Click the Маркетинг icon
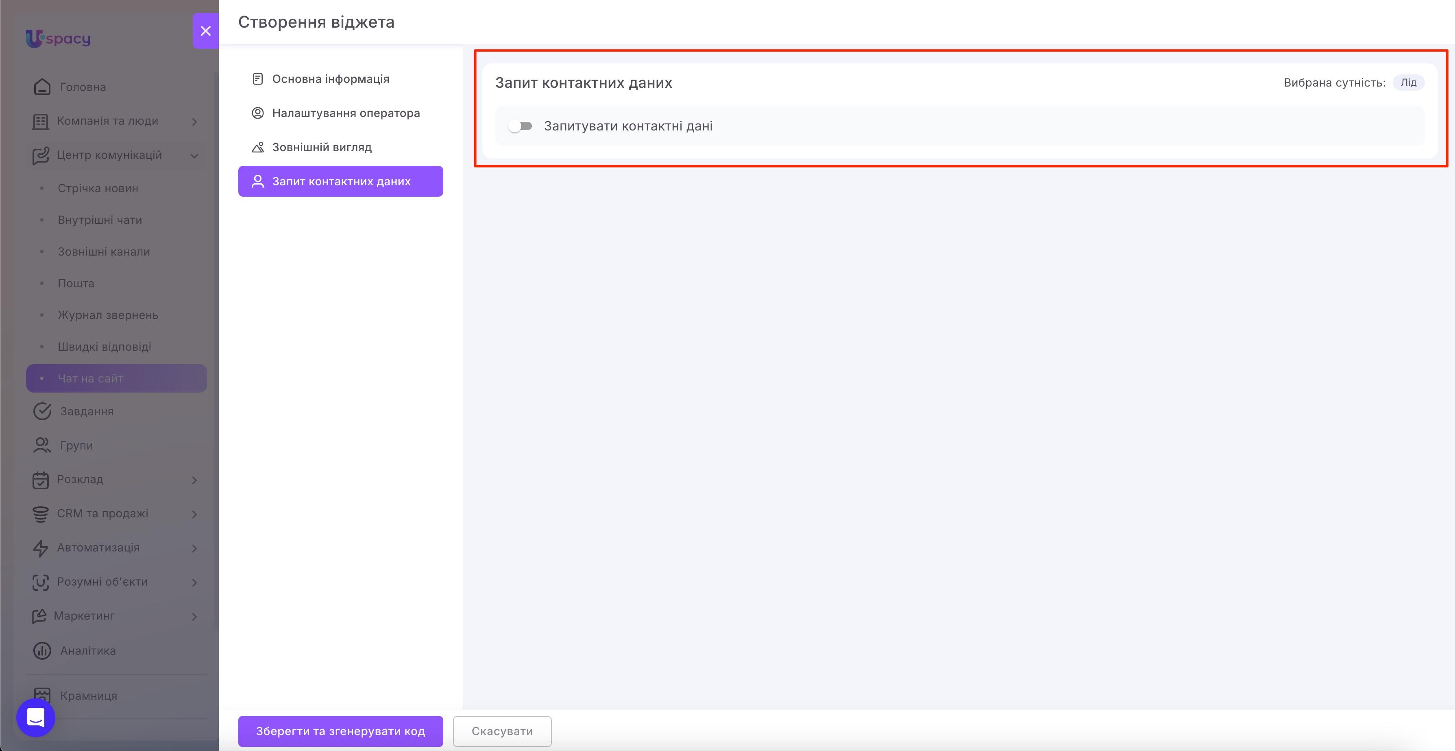 click(x=39, y=616)
